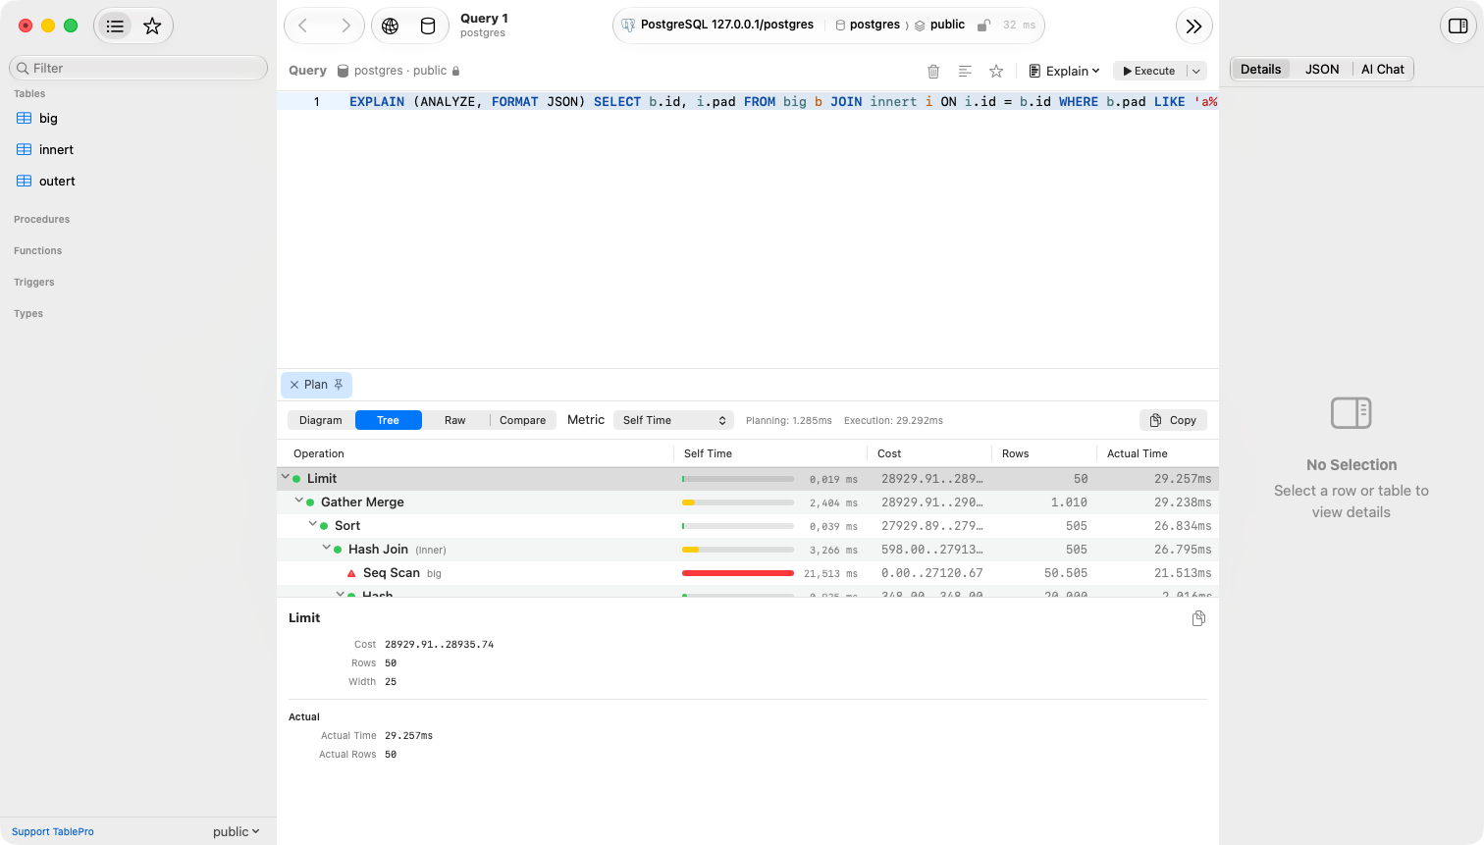1484x845 pixels.
Task: Toggle the sidebar list view icon
Action: 115,26
